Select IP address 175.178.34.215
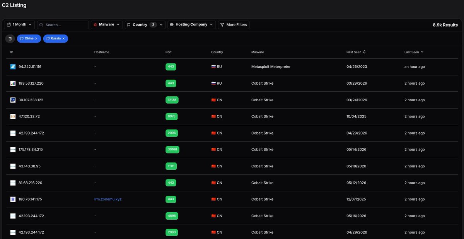 click(x=31, y=150)
